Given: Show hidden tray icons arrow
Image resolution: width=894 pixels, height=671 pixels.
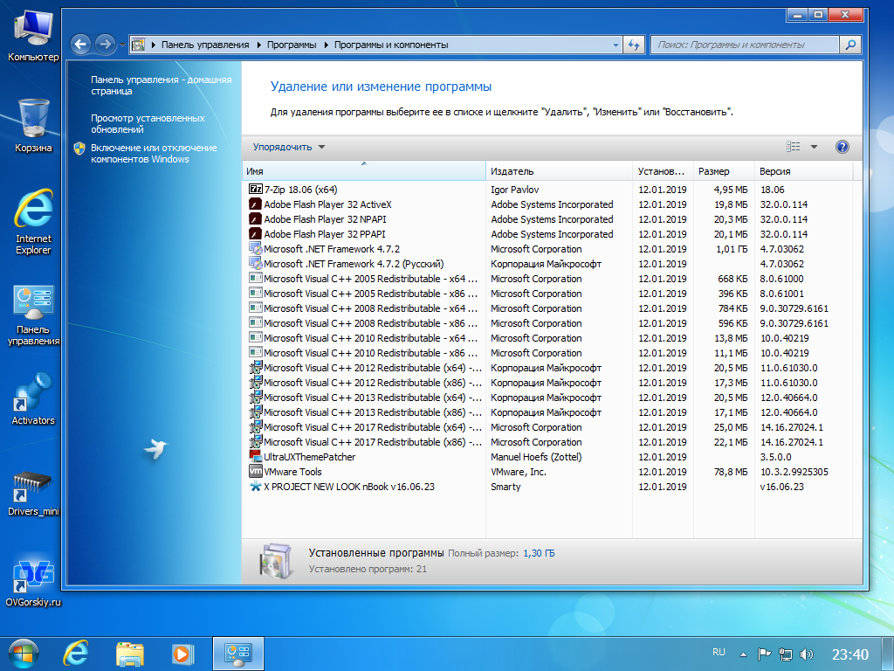Looking at the screenshot, I should [743, 654].
